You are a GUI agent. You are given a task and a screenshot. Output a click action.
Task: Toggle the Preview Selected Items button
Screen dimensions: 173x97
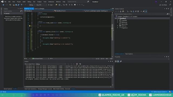pos(146,11)
